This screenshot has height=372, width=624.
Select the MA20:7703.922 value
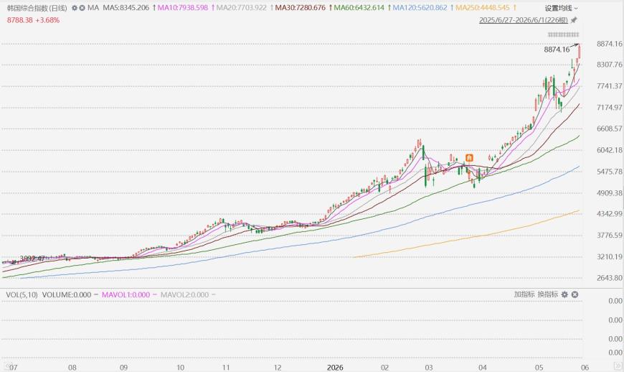(x=241, y=8)
